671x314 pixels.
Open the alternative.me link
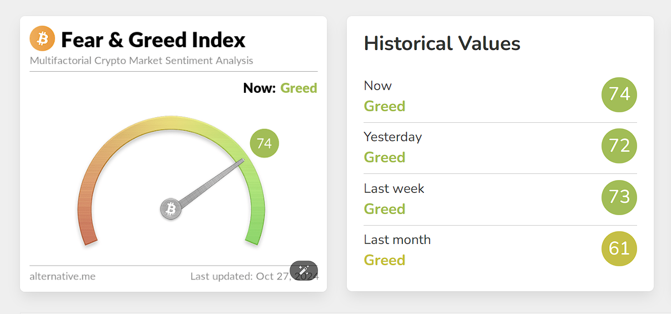point(62,276)
